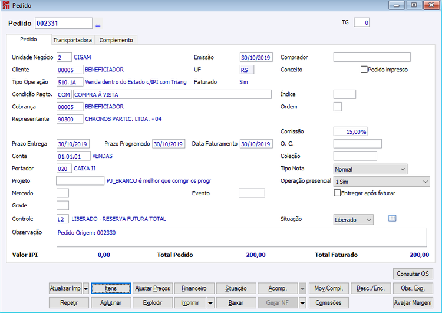Click the Itens button

tap(111, 288)
